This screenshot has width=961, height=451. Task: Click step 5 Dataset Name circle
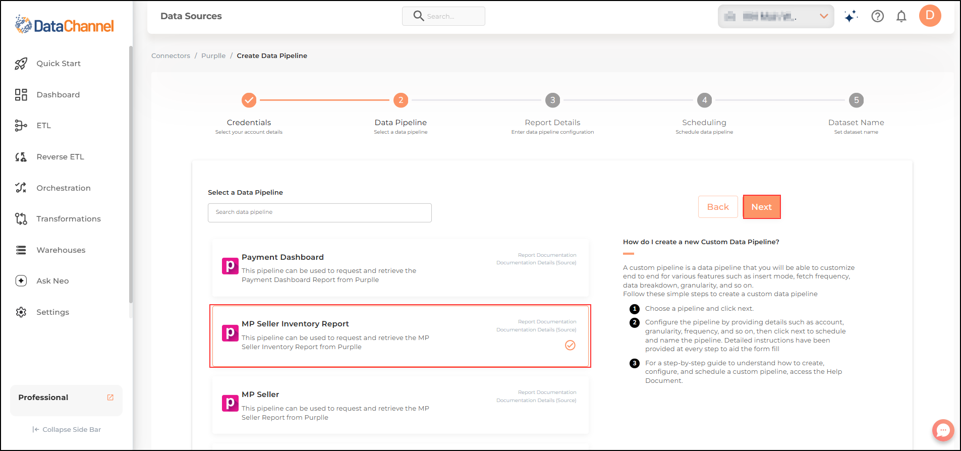[856, 100]
